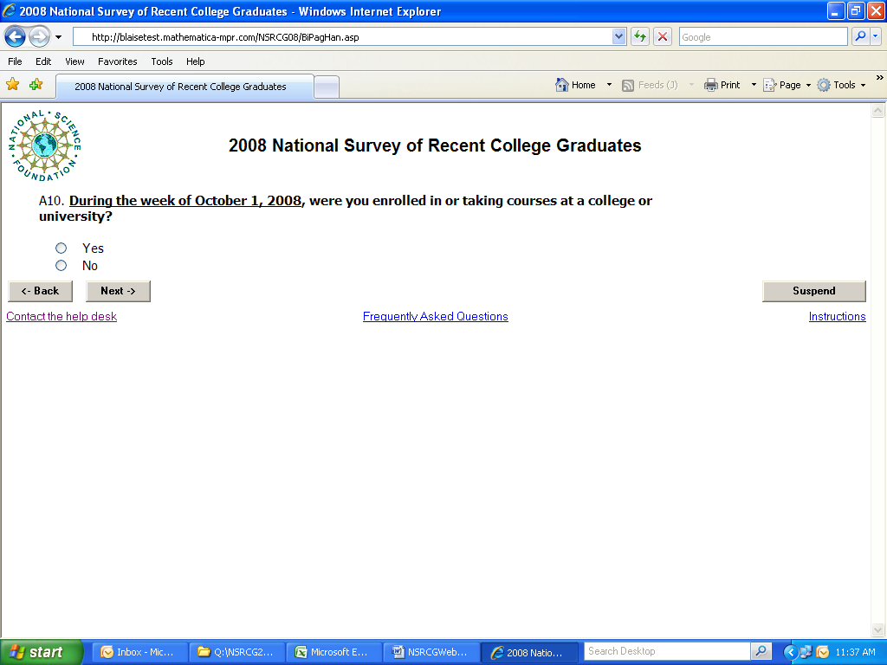Switch to Q:\NSRCG folder taskbar item
Screen dimensions: 887x665
pos(236,653)
